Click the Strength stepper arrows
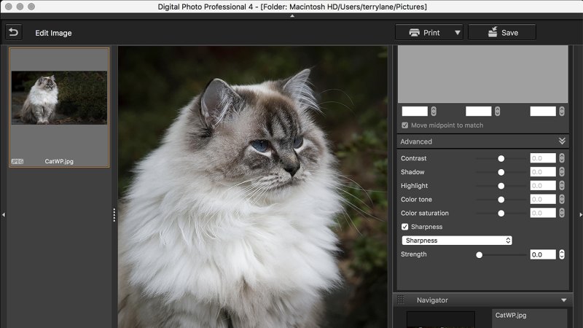The width and height of the screenshot is (583, 328). coord(562,254)
